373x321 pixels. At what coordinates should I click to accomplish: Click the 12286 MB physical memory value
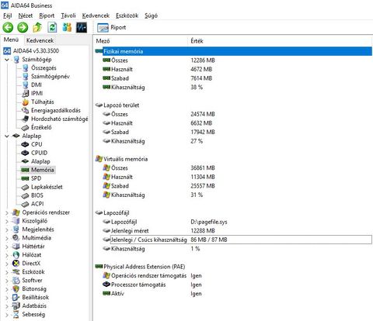[203, 60]
